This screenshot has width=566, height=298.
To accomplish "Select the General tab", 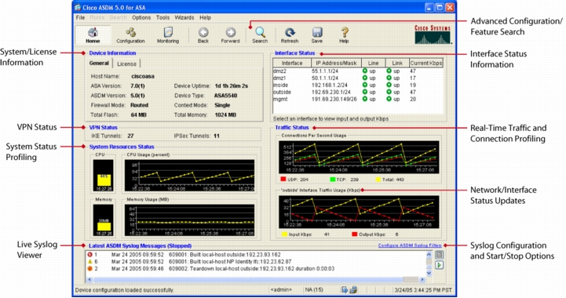I will click(99, 64).
